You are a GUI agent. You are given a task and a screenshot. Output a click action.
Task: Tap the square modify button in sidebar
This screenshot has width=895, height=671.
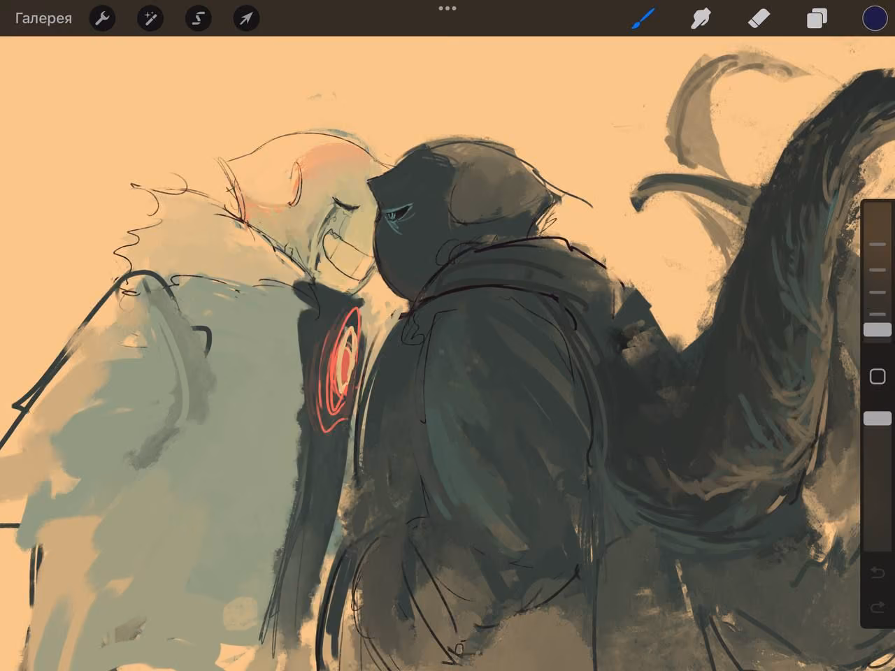(x=878, y=377)
